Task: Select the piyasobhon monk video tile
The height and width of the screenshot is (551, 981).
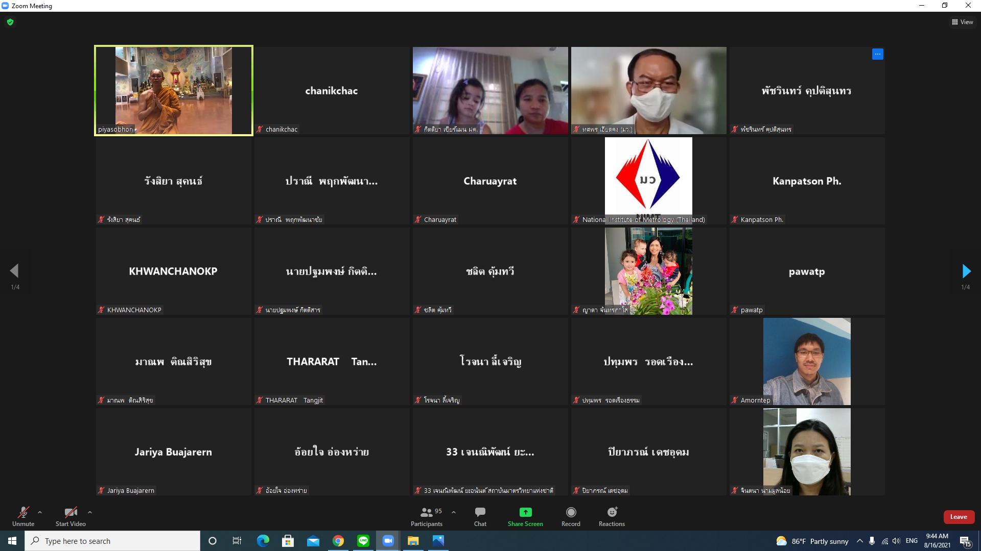Action: [174, 90]
